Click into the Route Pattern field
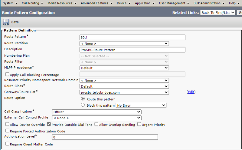 [132, 37]
